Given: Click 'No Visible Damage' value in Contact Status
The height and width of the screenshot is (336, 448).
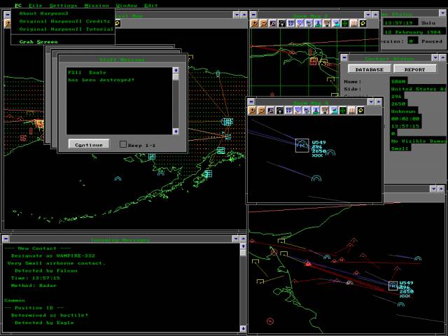Looking at the screenshot, I should coord(419,141).
